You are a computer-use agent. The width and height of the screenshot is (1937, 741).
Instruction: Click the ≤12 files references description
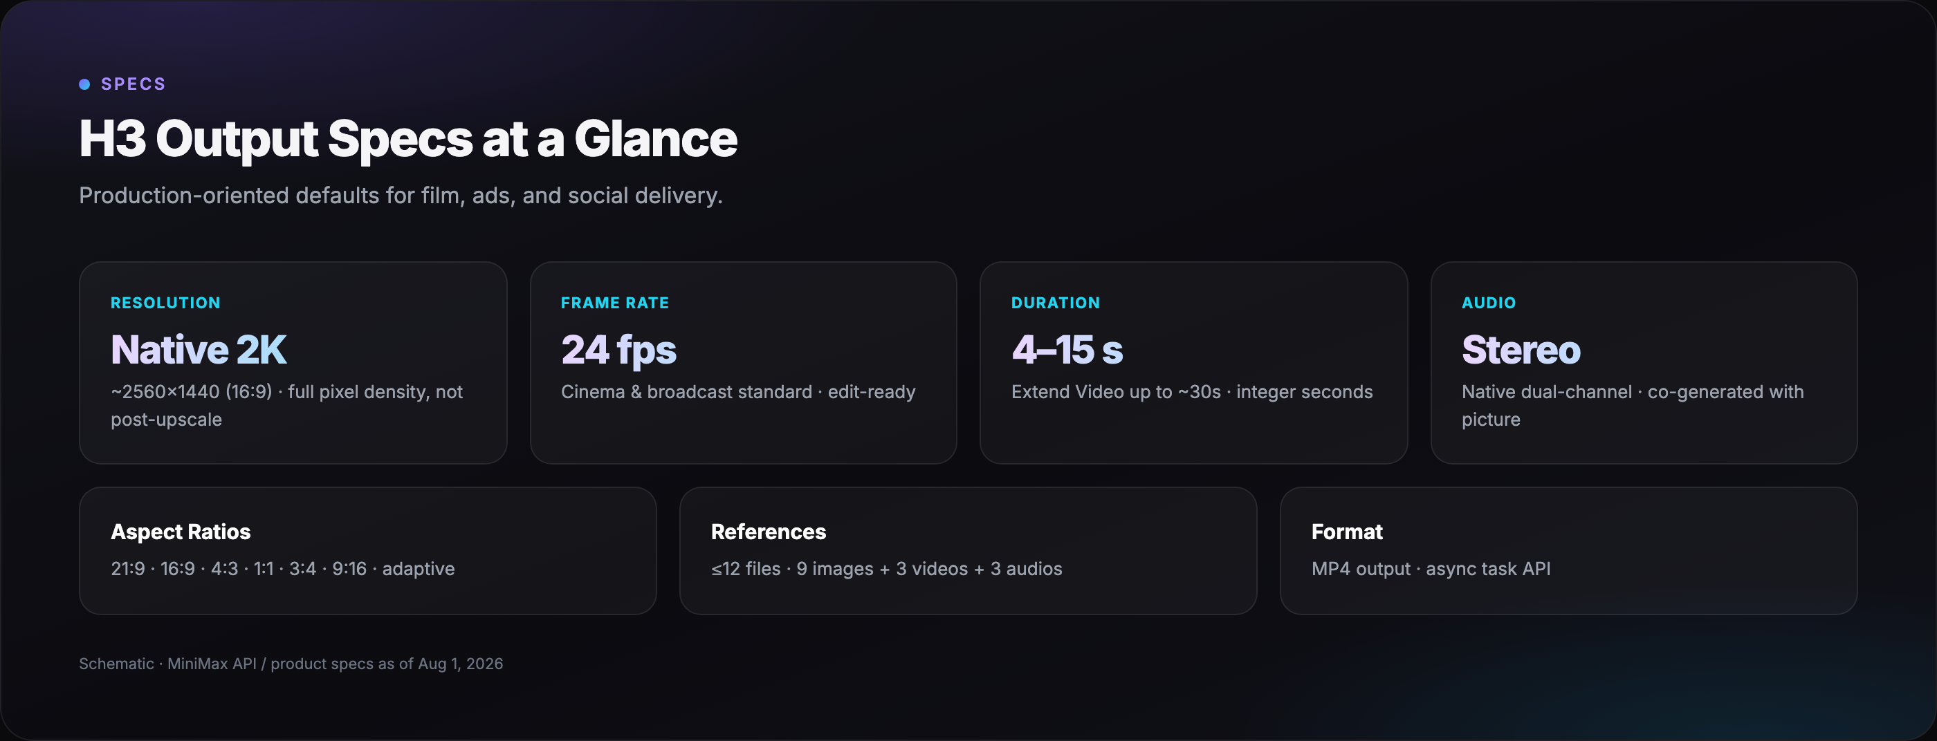887,569
